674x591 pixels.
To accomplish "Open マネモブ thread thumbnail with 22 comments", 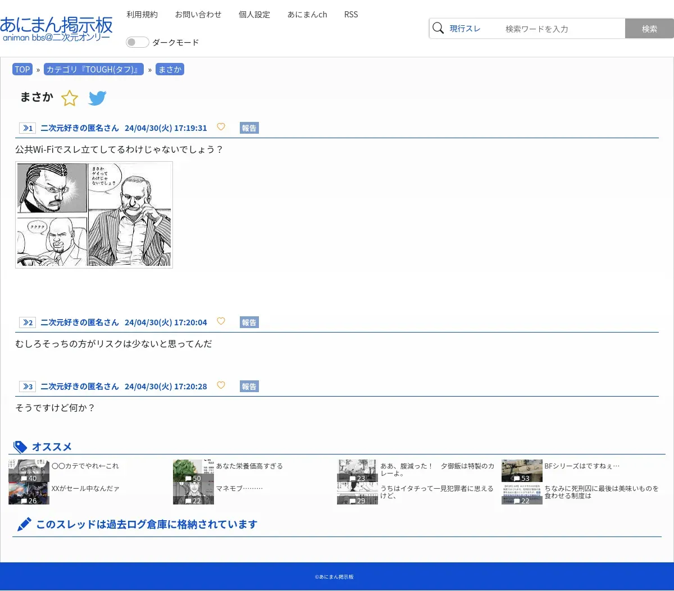I will pos(193,493).
